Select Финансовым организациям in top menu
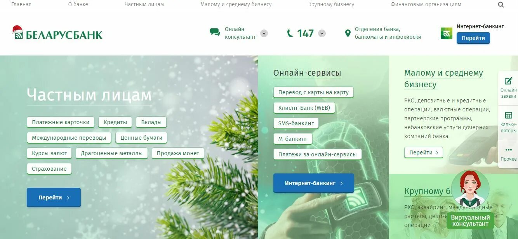Image resolution: width=518 pixels, height=239 pixels. [x=426, y=4]
